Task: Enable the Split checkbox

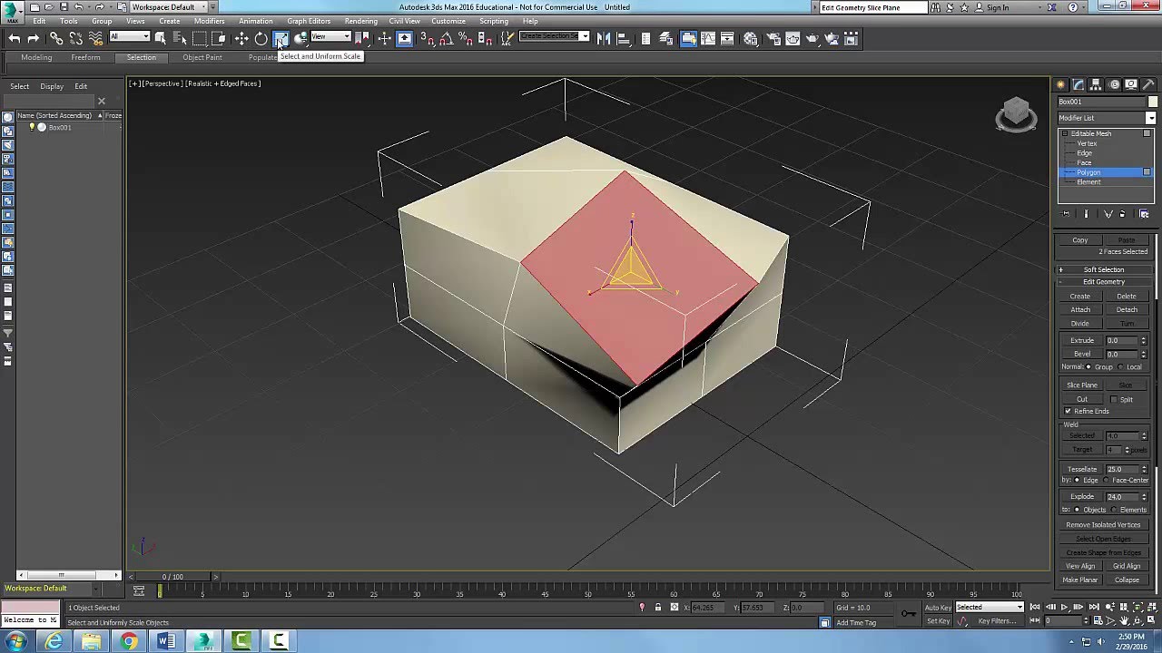Action: point(1114,400)
